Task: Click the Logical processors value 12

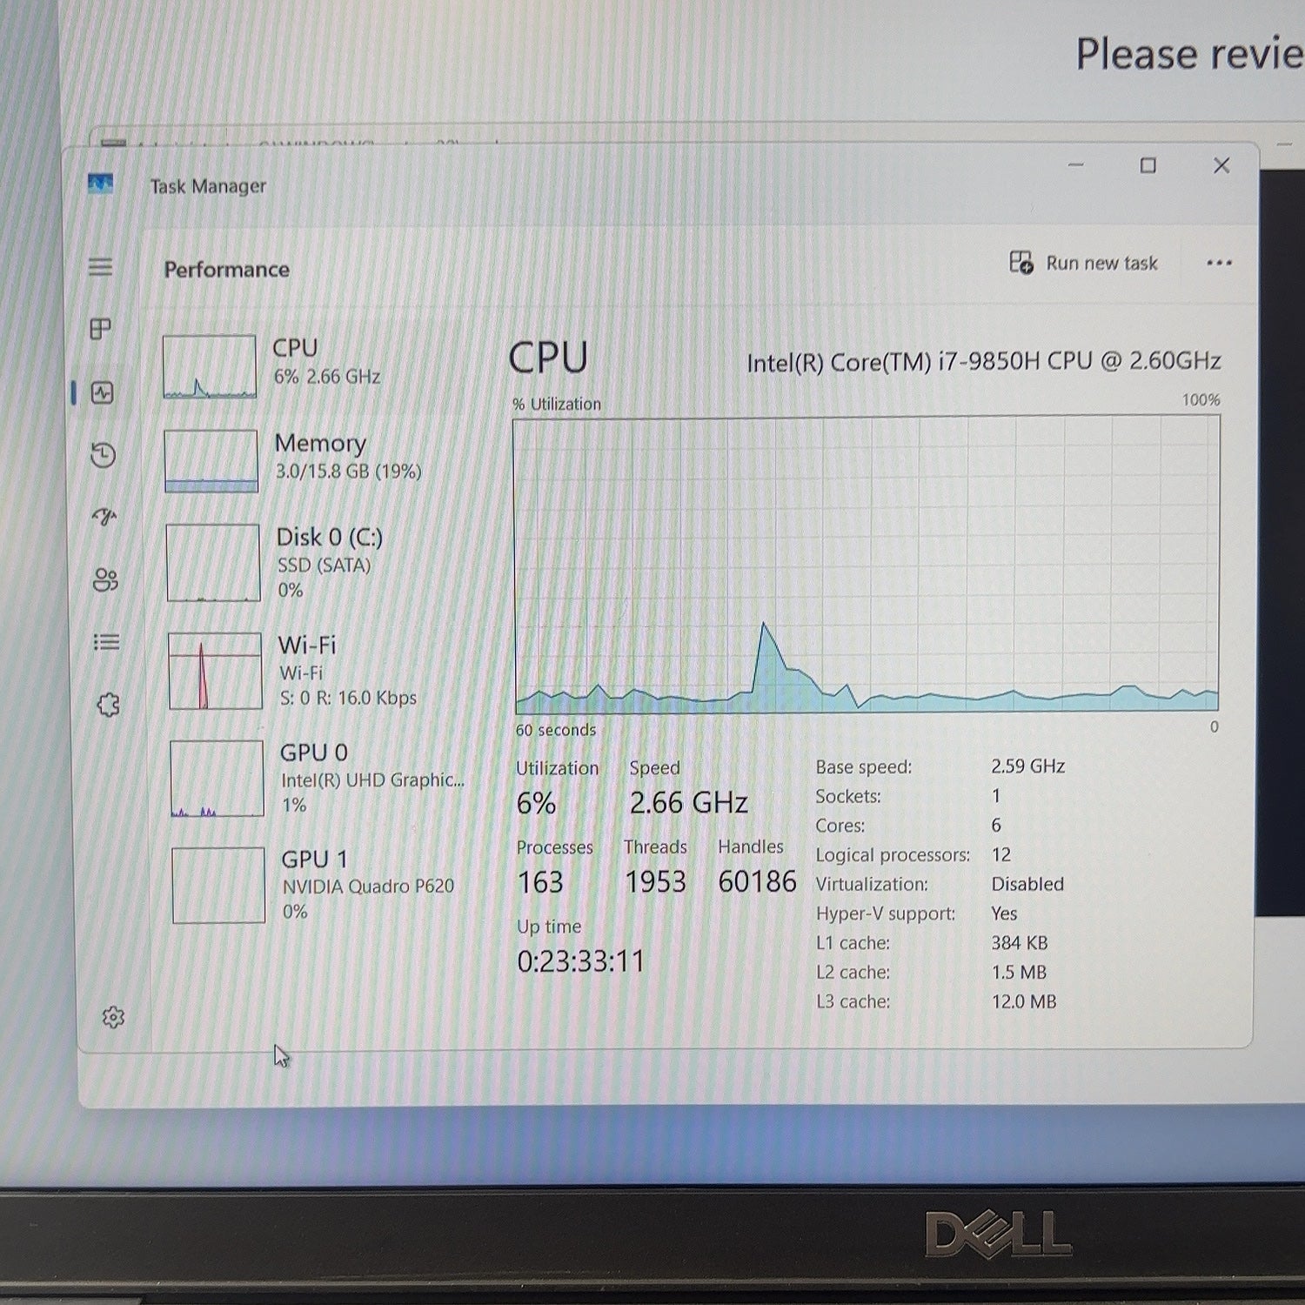Action: point(1000,854)
